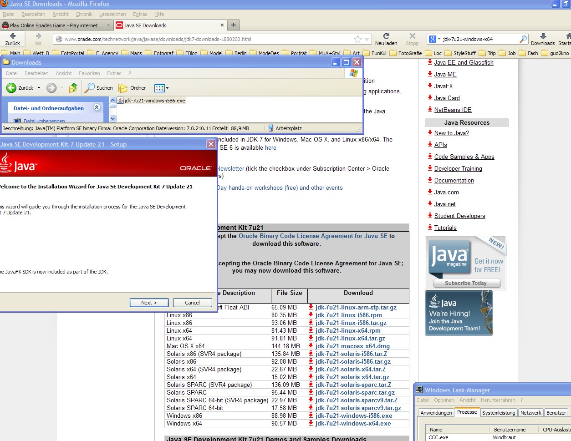Click search magnifier in Firefox search box
Screen dimensions: 571x441
point(523,39)
